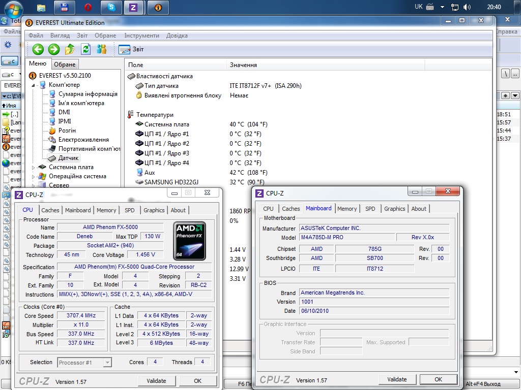Screen dimensions: 521x390
Task: Open Електроживлення tree item
Action: coord(83,140)
